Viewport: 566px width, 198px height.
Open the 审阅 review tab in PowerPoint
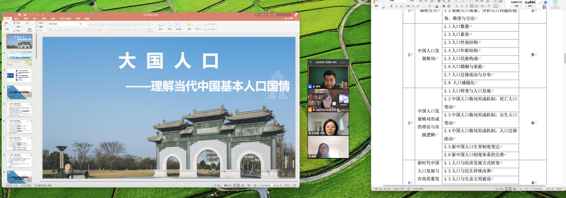pyautogui.click(x=78, y=19)
